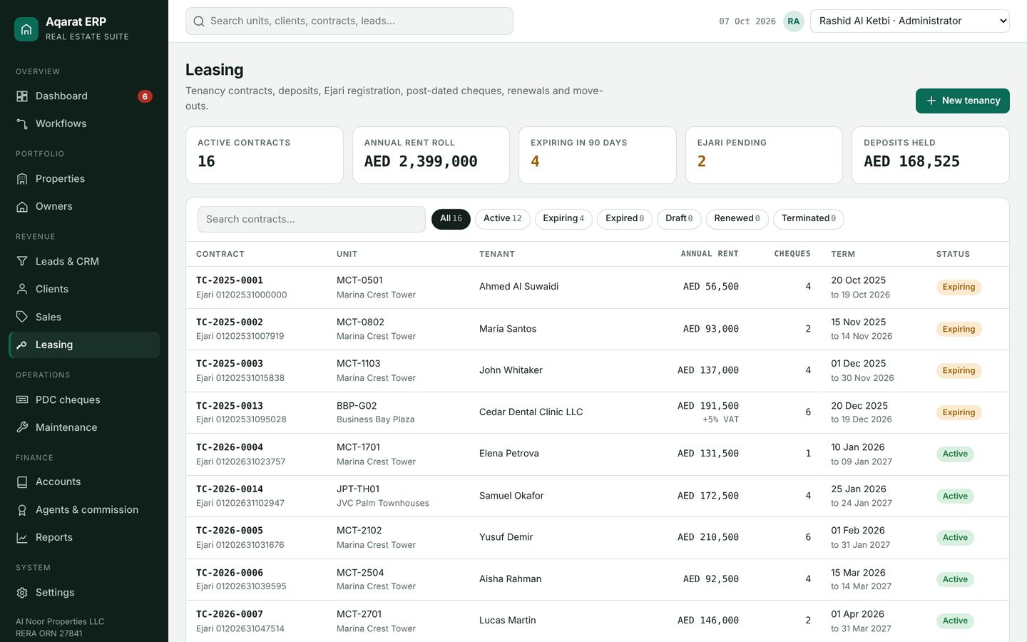Show Draft contracts only
The image size is (1027, 642).
point(679,219)
